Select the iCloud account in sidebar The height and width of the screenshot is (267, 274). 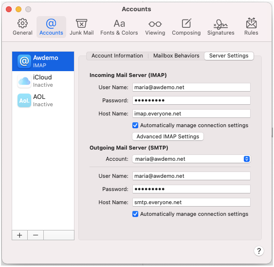click(43, 81)
